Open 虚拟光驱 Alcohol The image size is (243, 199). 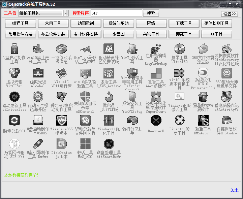38,73
